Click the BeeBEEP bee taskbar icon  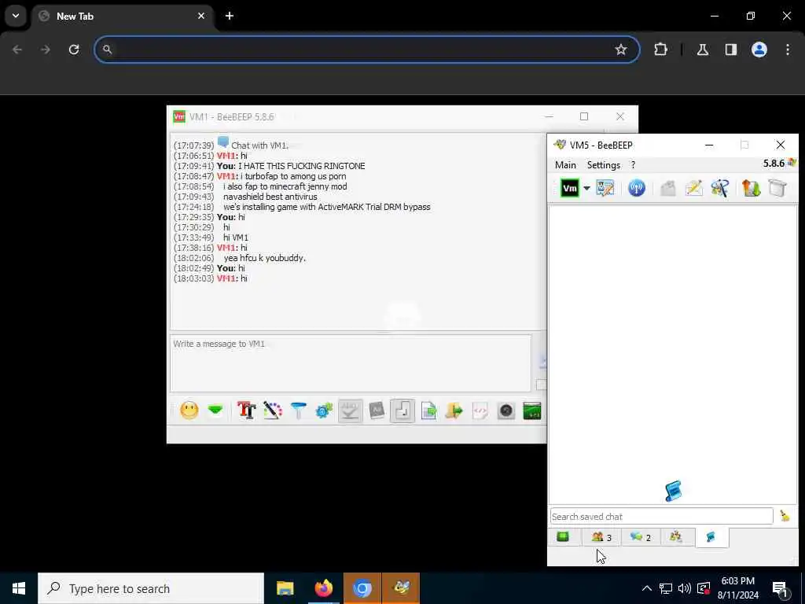(401, 588)
